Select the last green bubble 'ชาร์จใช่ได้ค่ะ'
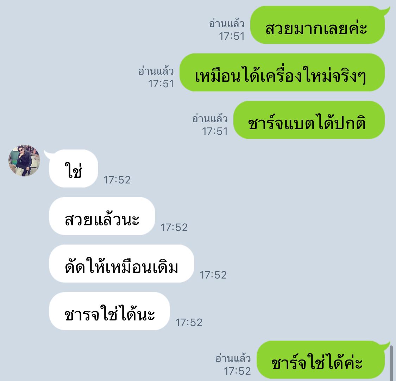The height and width of the screenshot is (381, 396). 321,360
